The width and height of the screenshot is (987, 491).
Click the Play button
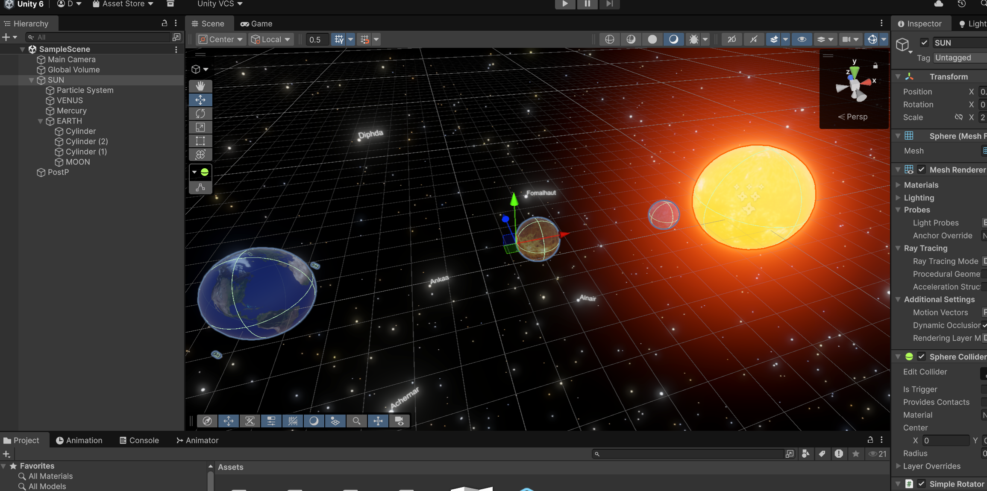(x=565, y=4)
